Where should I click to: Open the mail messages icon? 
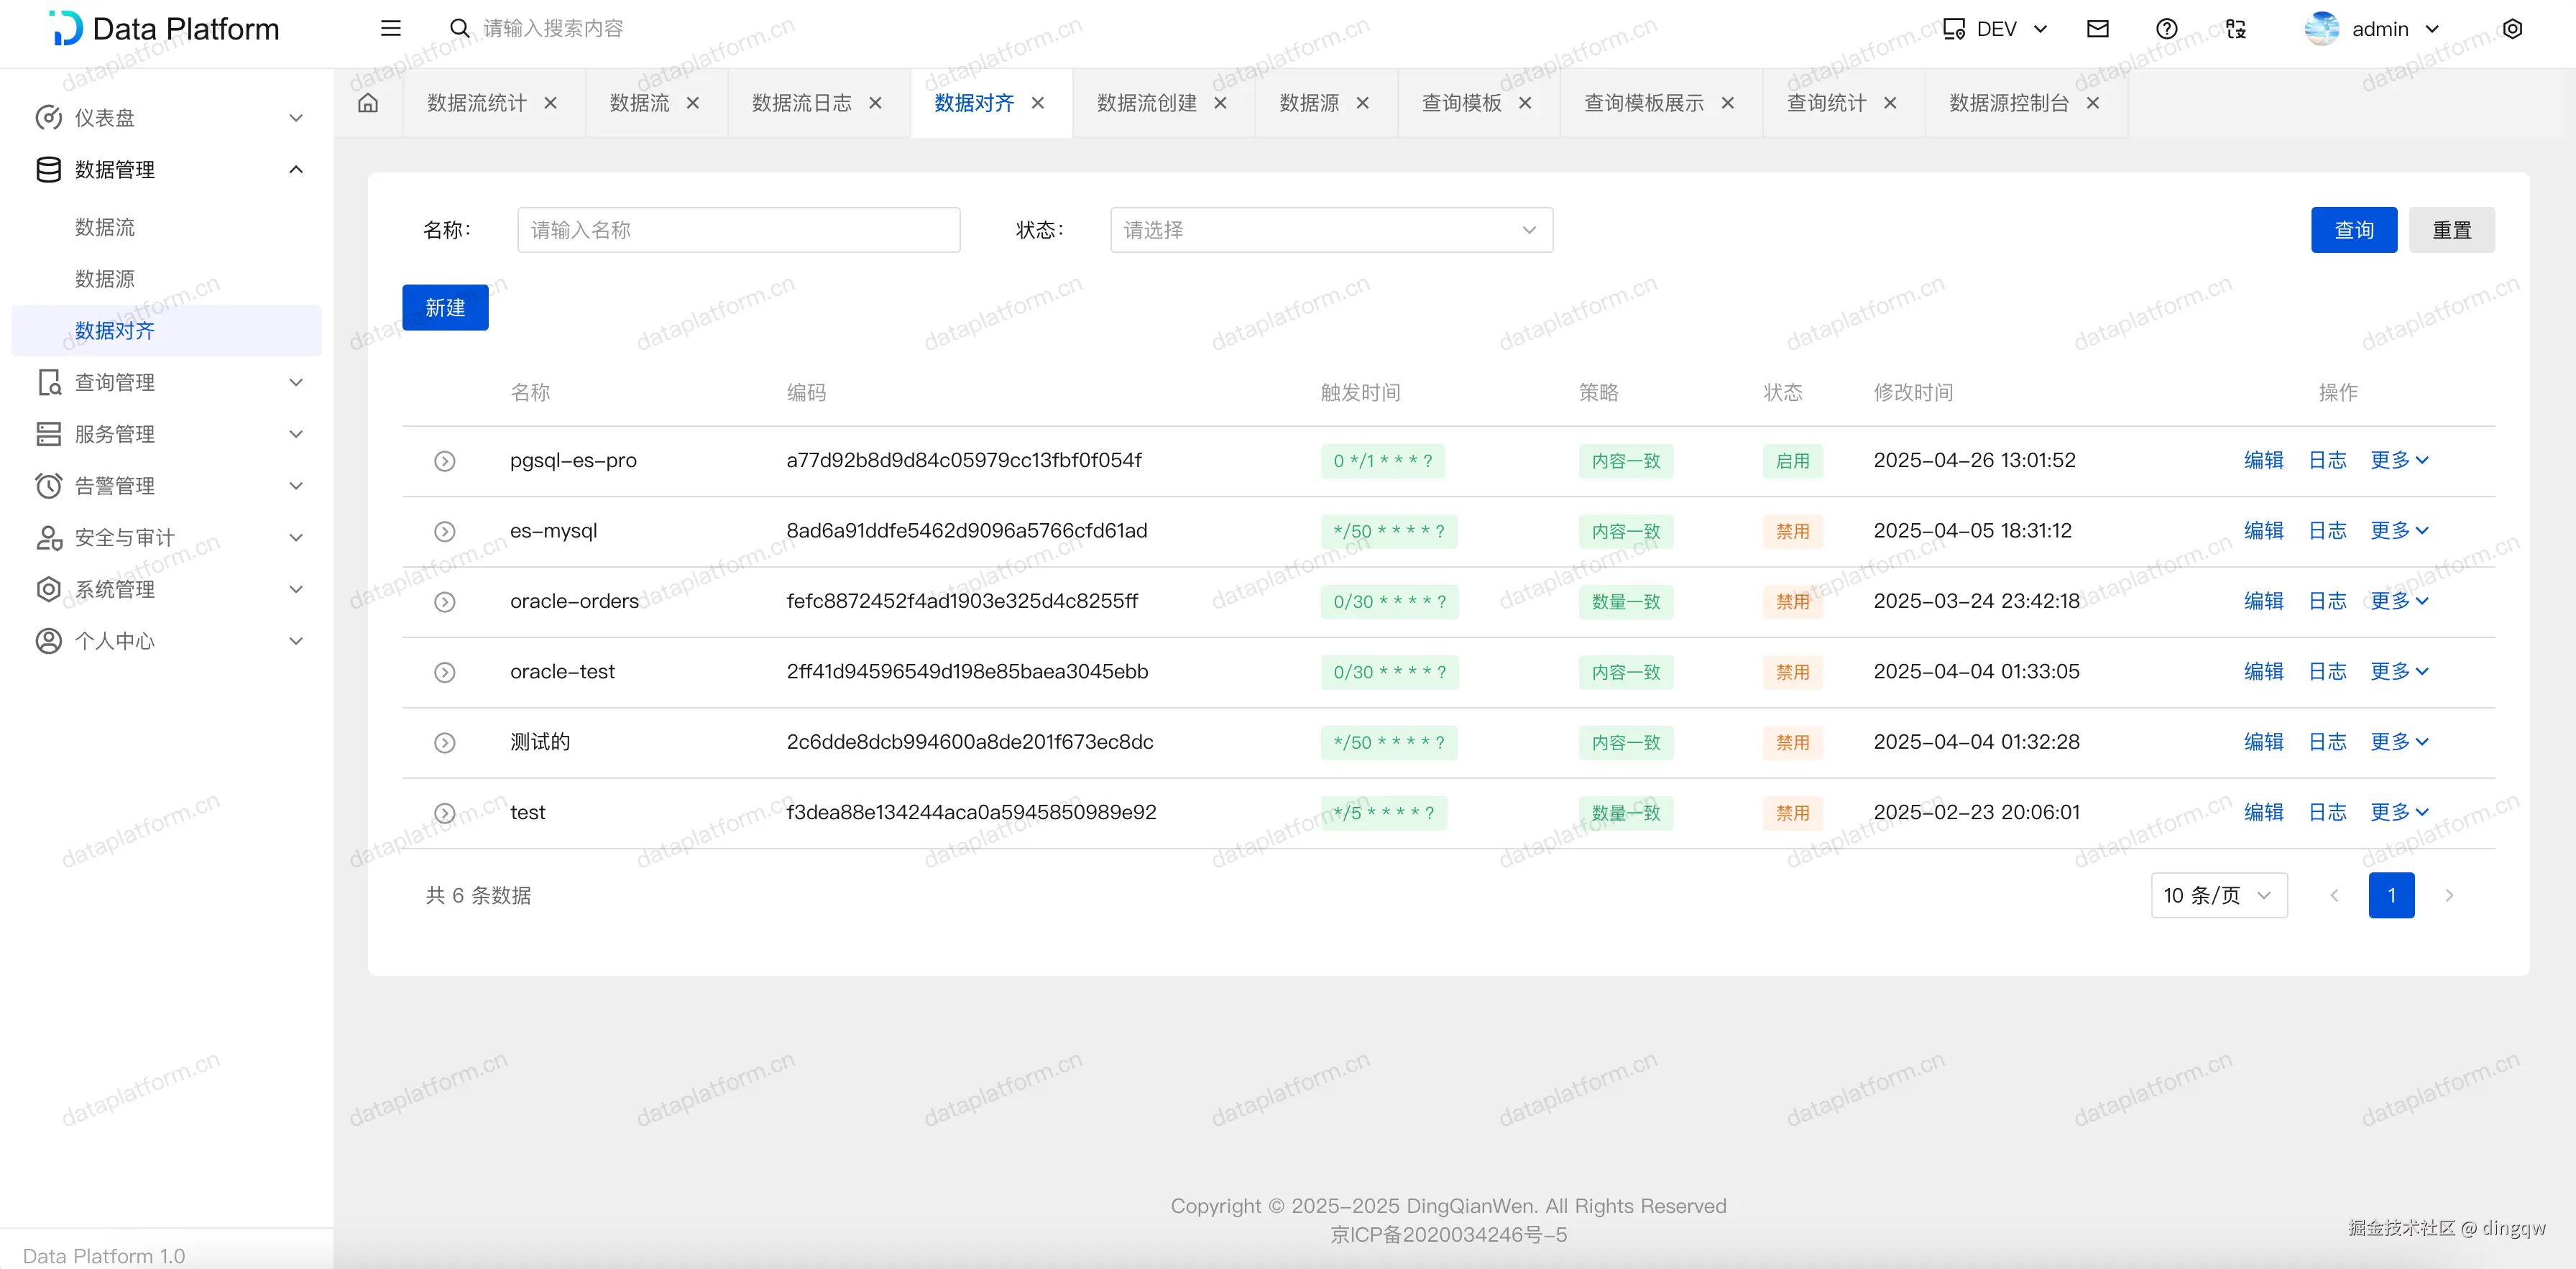[2098, 29]
